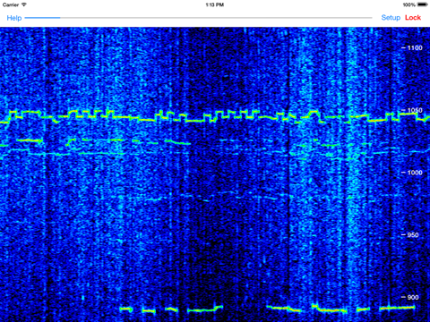Click the Wi-Fi icon in the status bar

(x=24, y=4)
